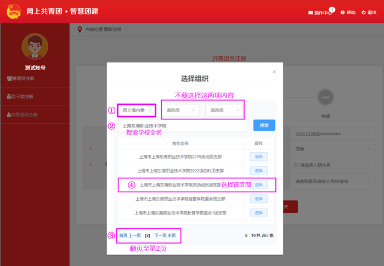
Task: Go to 下一页 in pagination
Action: click(x=160, y=235)
